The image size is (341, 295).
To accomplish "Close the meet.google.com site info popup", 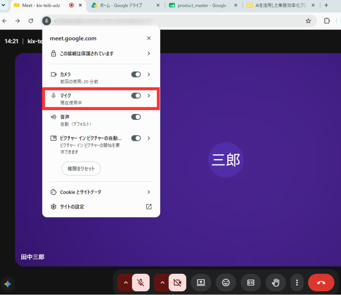I will coord(149,38).
